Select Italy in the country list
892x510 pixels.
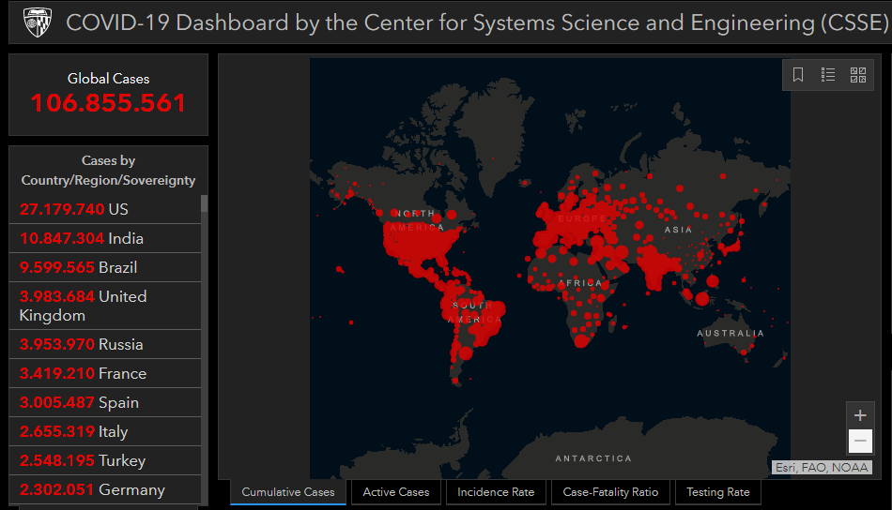coord(105,431)
